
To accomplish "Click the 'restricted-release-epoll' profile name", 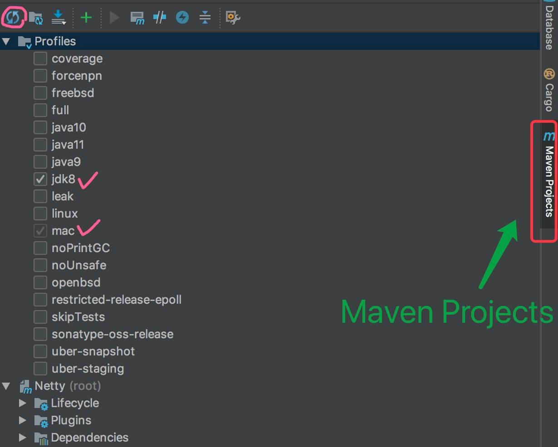I will [x=117, y=300].
